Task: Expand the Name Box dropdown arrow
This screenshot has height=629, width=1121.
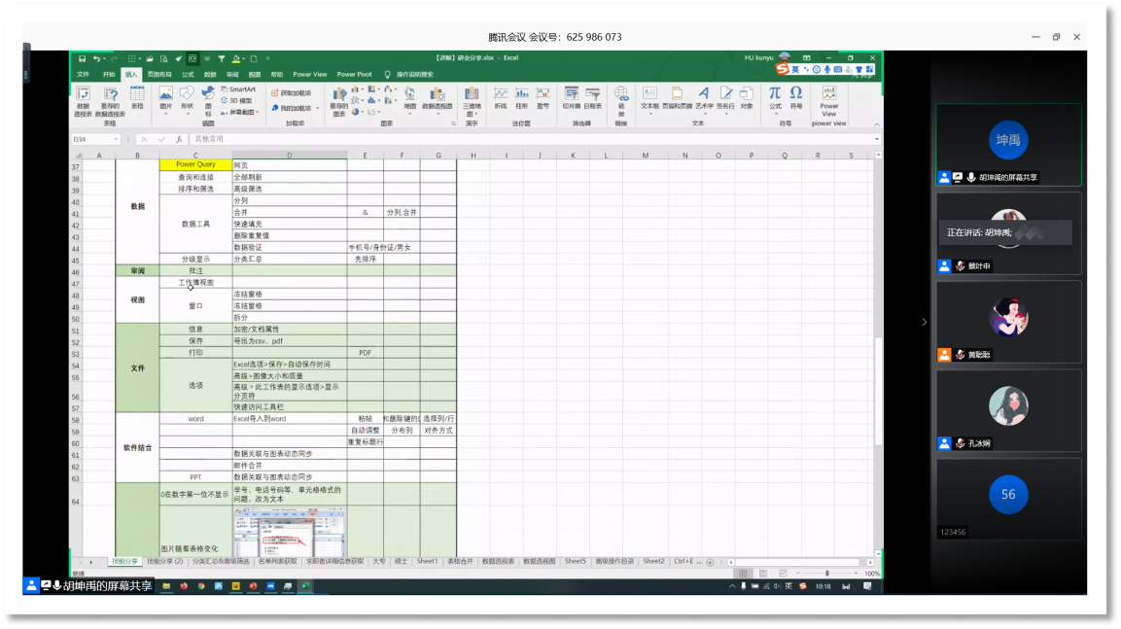Action: [x=118, y=139]
